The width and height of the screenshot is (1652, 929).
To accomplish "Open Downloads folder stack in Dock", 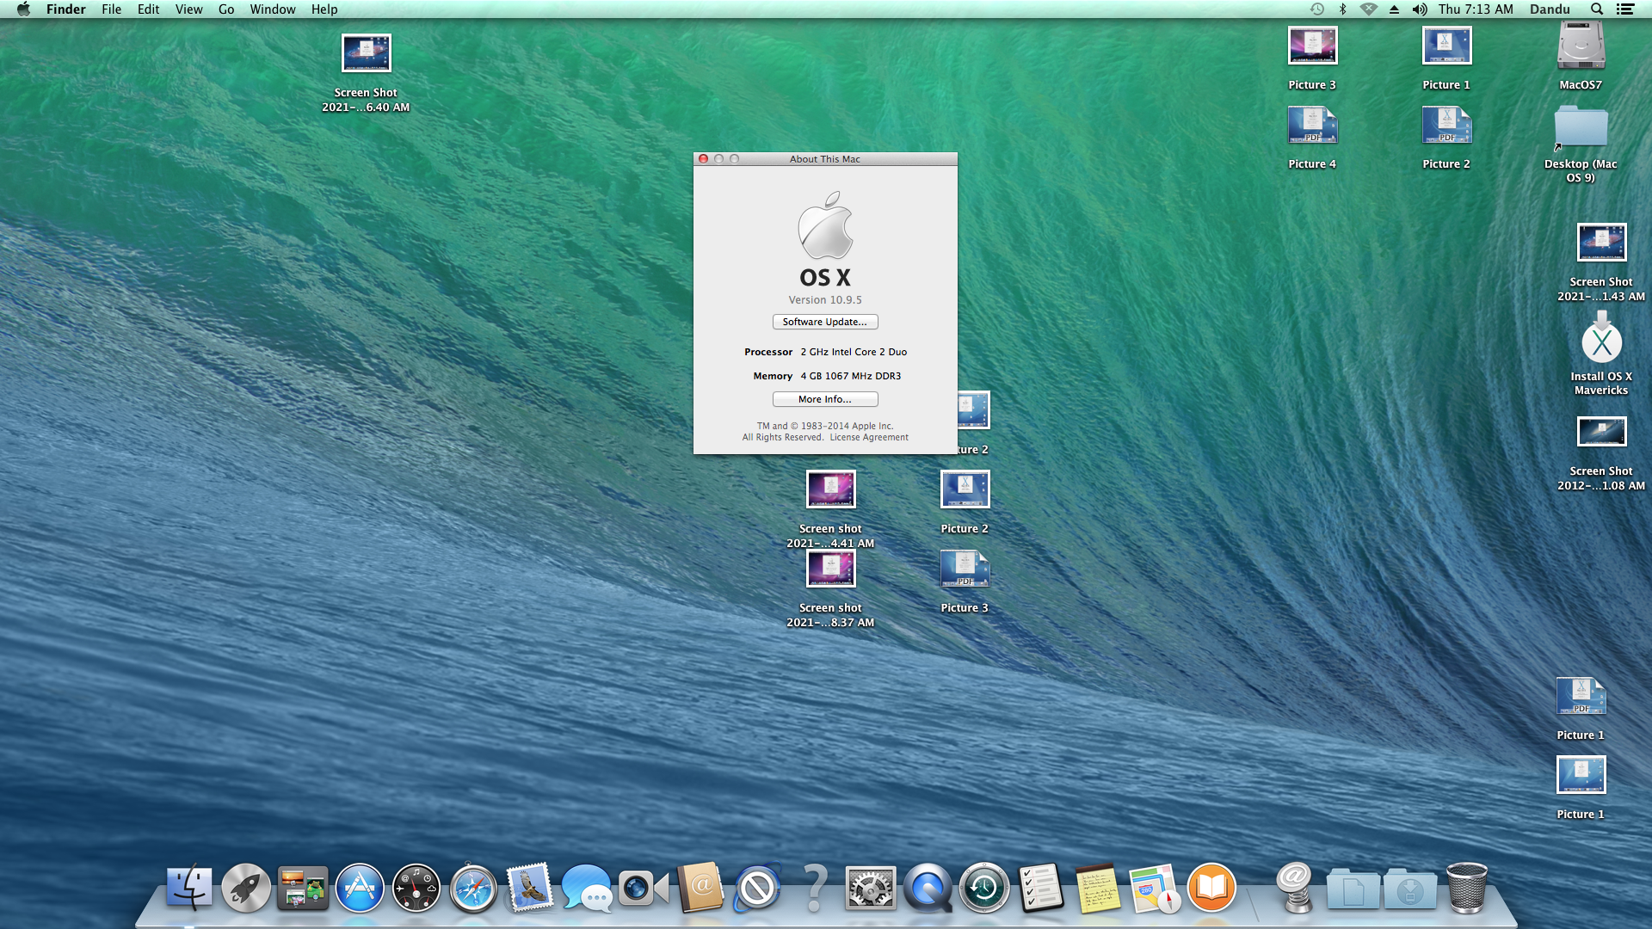I will 1409,888.
